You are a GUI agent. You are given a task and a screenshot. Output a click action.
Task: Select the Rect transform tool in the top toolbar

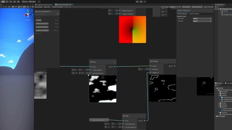pos(11,1)
